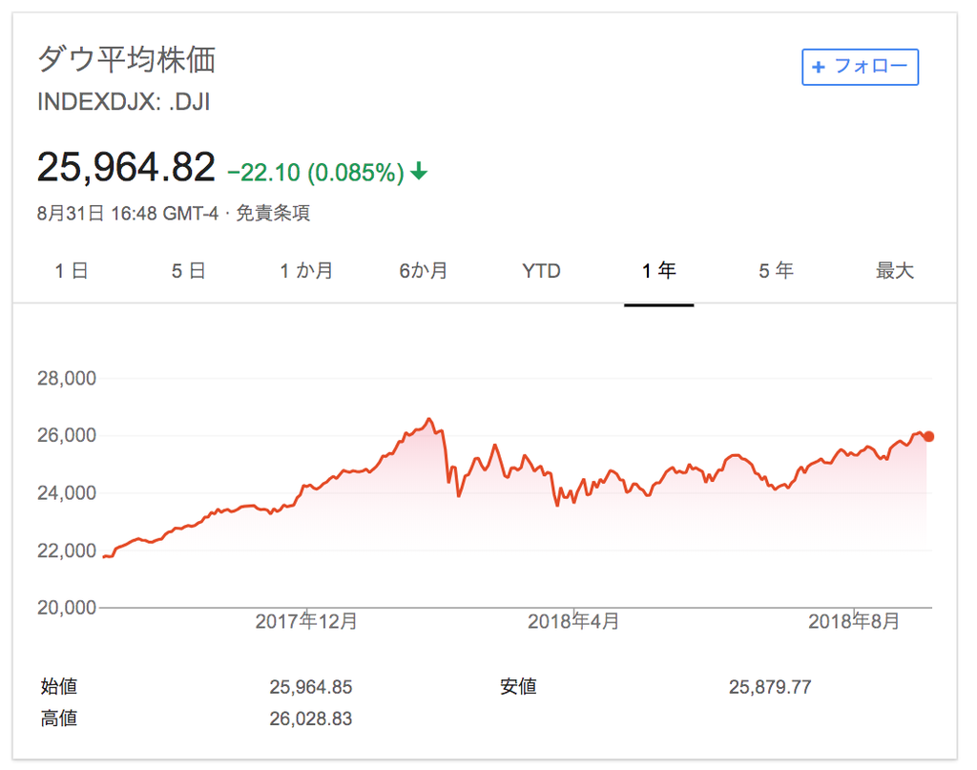Click the 高値 value 26,028.83
Viewport: 977px width, 770px height.
(311, 718)
